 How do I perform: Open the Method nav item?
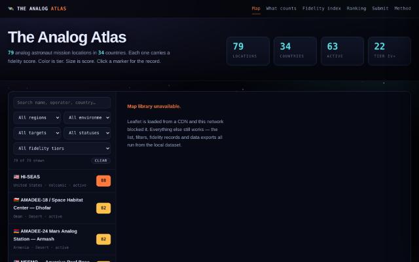[x=403, y=9]
